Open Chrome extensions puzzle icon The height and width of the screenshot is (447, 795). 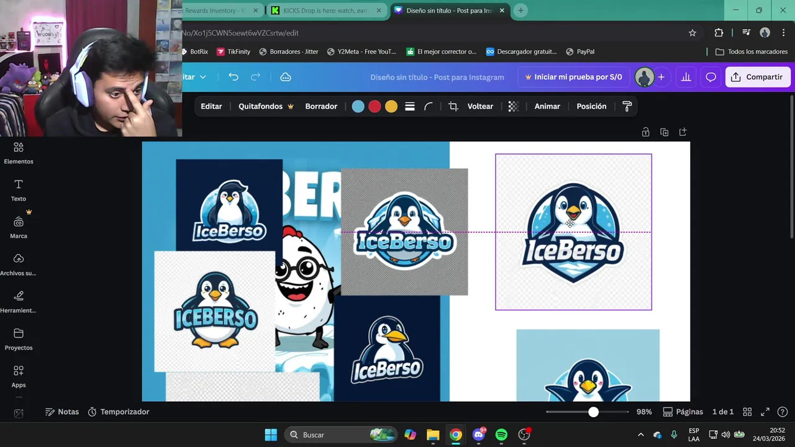click(719, 33)
